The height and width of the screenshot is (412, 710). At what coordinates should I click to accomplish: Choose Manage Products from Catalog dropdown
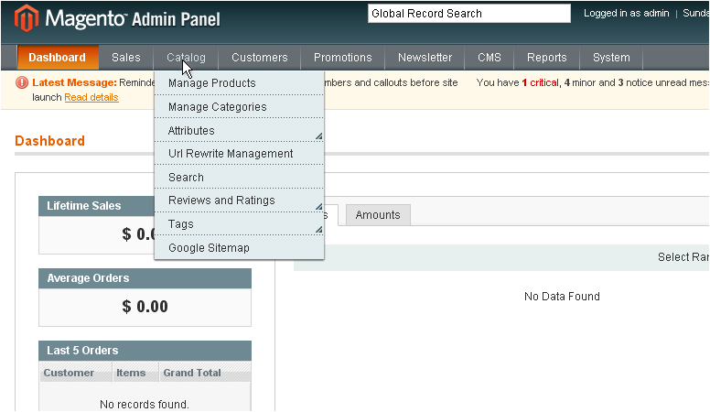(x=239, y=83)
